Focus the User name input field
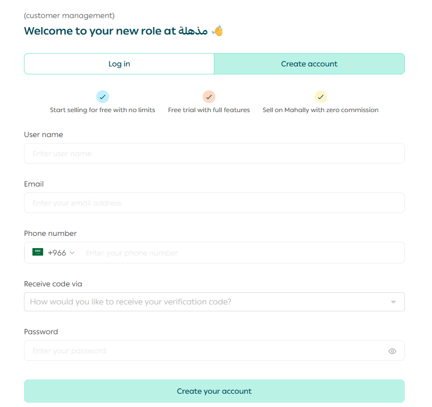The height and width of the screenshot is (407, 432). pyautogui.click(x=214, y=154)
